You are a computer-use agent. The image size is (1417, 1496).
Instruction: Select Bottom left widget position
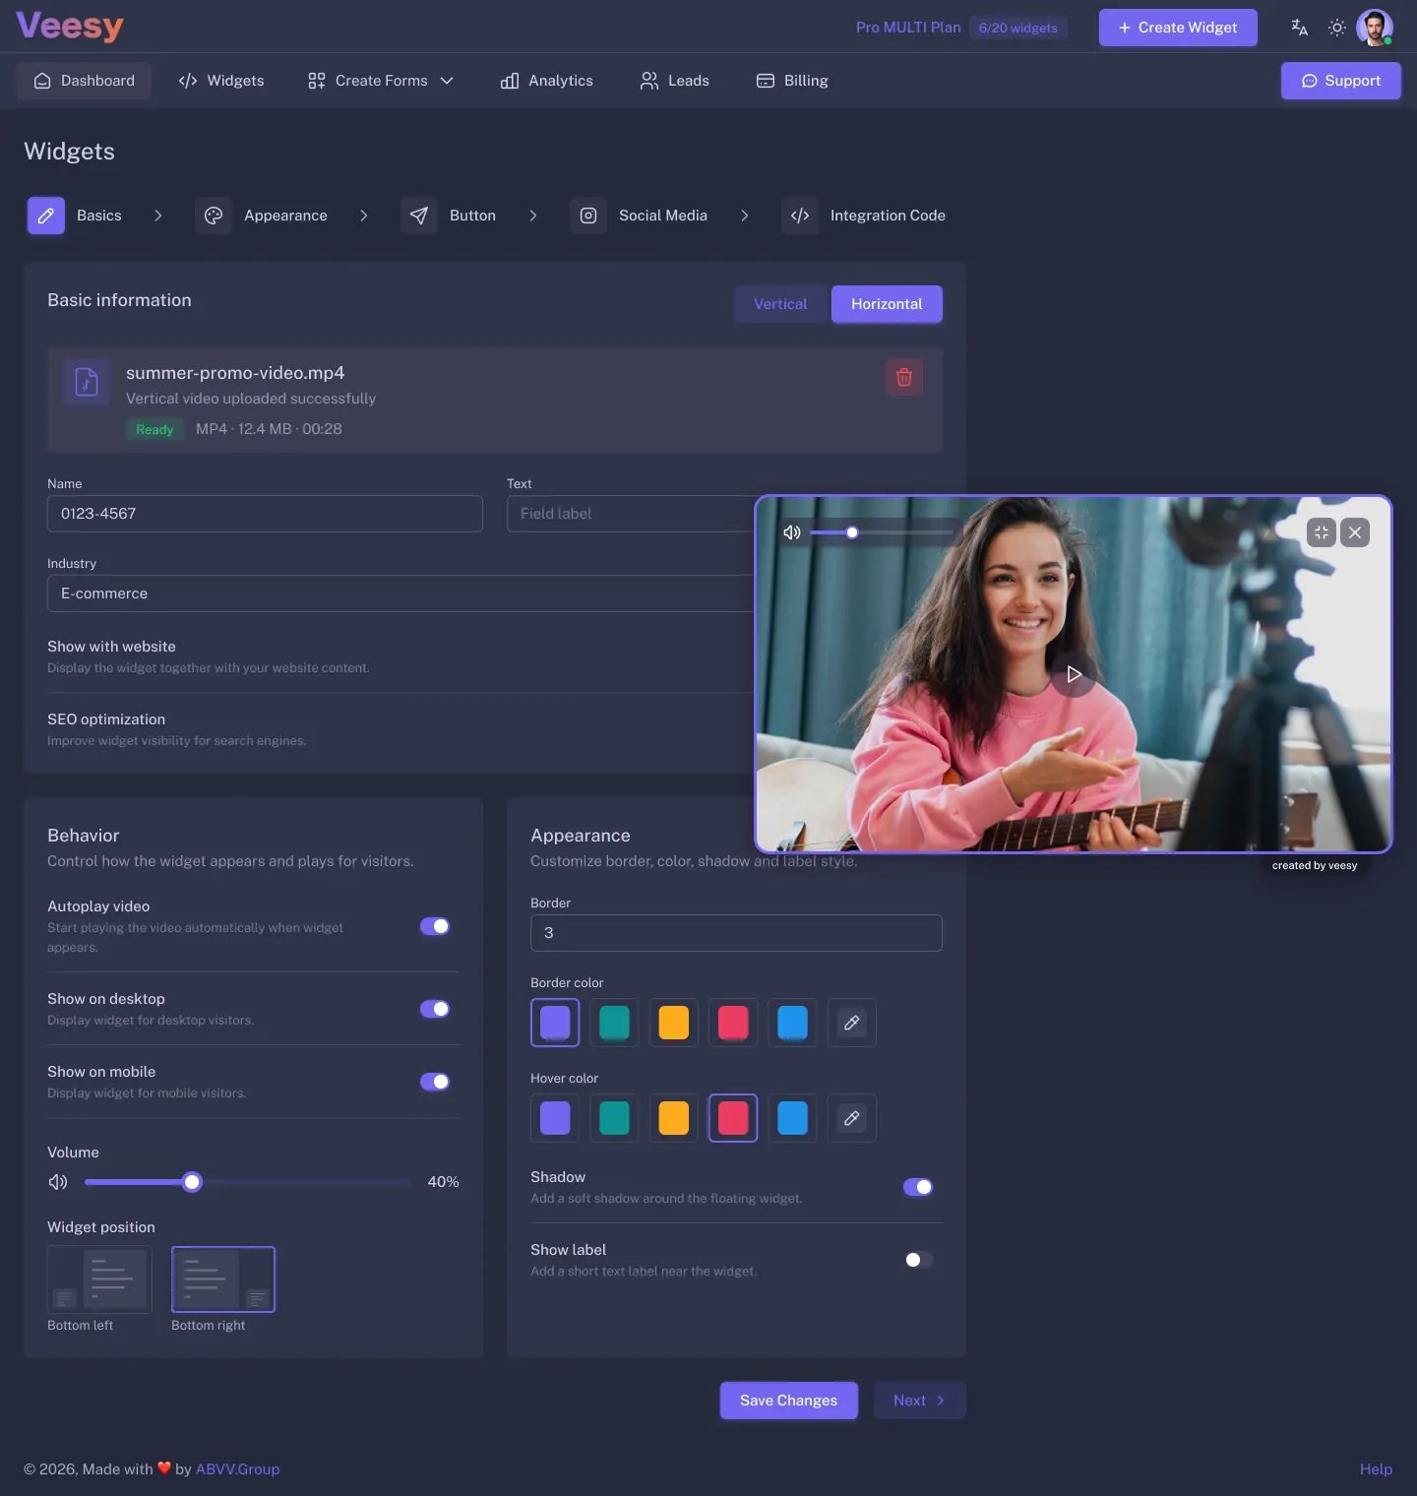coord(99,1279)
